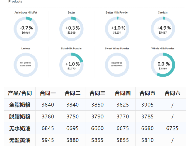Select the 合同五 column header
The height and width of the screenshot is (147, 188).
148,93
